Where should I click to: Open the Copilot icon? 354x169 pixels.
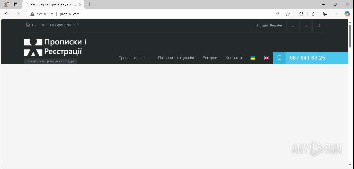pyautogui.click(x=347, y=14)
